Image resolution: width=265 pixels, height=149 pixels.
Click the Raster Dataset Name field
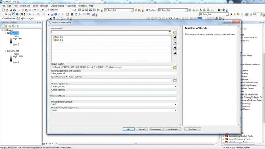tap(114, 74)
